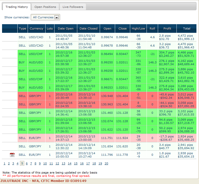Click the High/Low column header

138,29
